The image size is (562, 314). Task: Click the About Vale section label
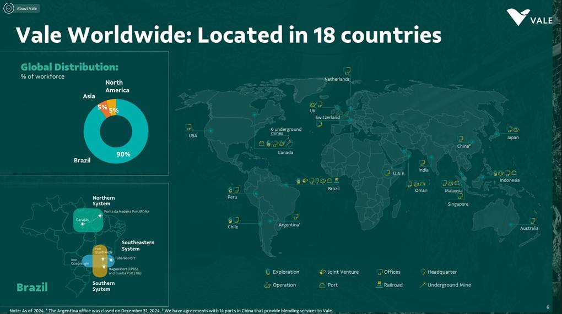(x=27, y=8)
